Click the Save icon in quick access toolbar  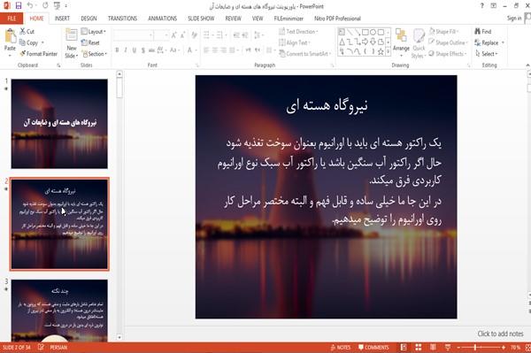coord(19,5)
